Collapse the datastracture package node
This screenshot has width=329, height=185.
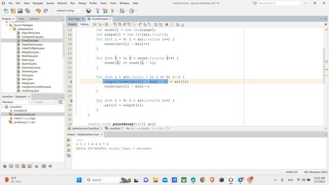pyautogui.click(x=10, y=29)
